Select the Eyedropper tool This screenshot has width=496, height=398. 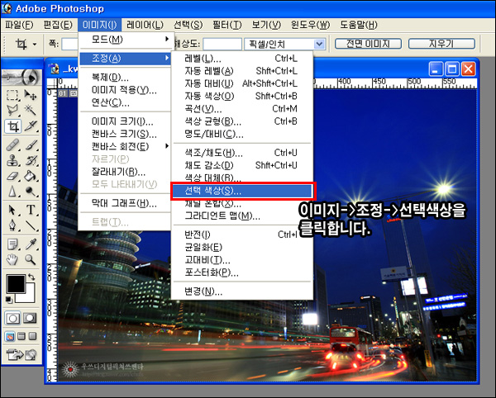pos(31,244)
